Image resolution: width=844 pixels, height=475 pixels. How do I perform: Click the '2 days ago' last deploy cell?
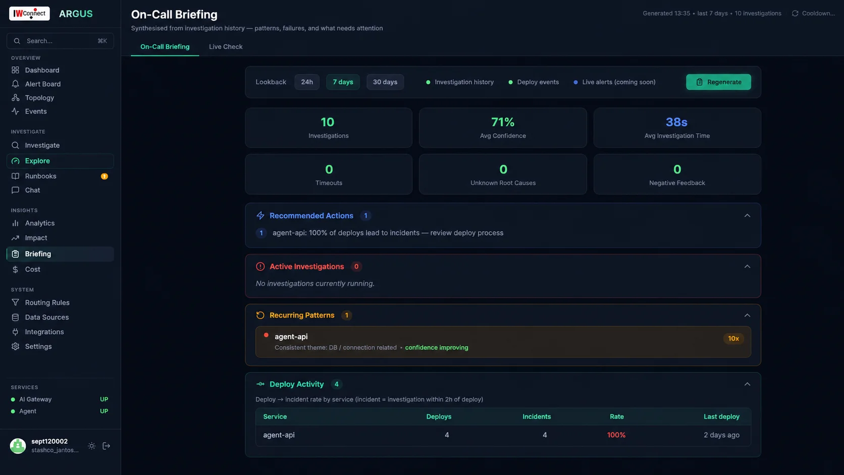coord(721,435)
